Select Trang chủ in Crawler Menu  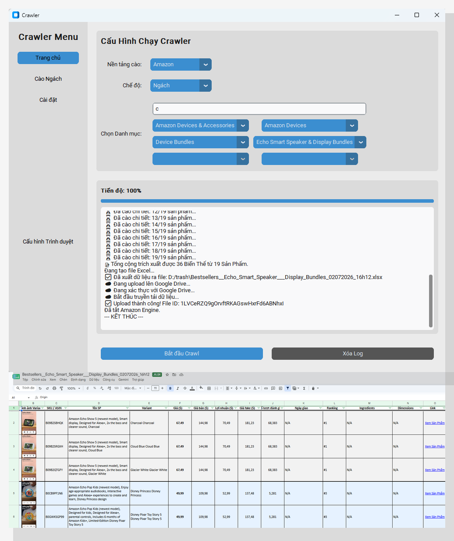(48, 58)
